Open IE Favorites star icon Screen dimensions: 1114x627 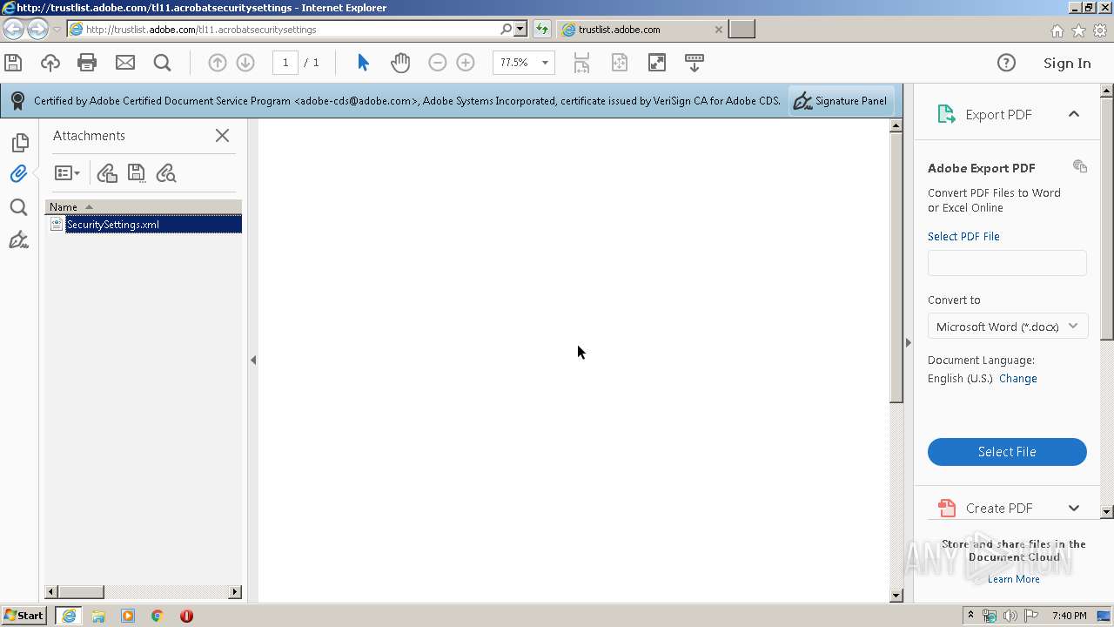tap(1078, 30)
